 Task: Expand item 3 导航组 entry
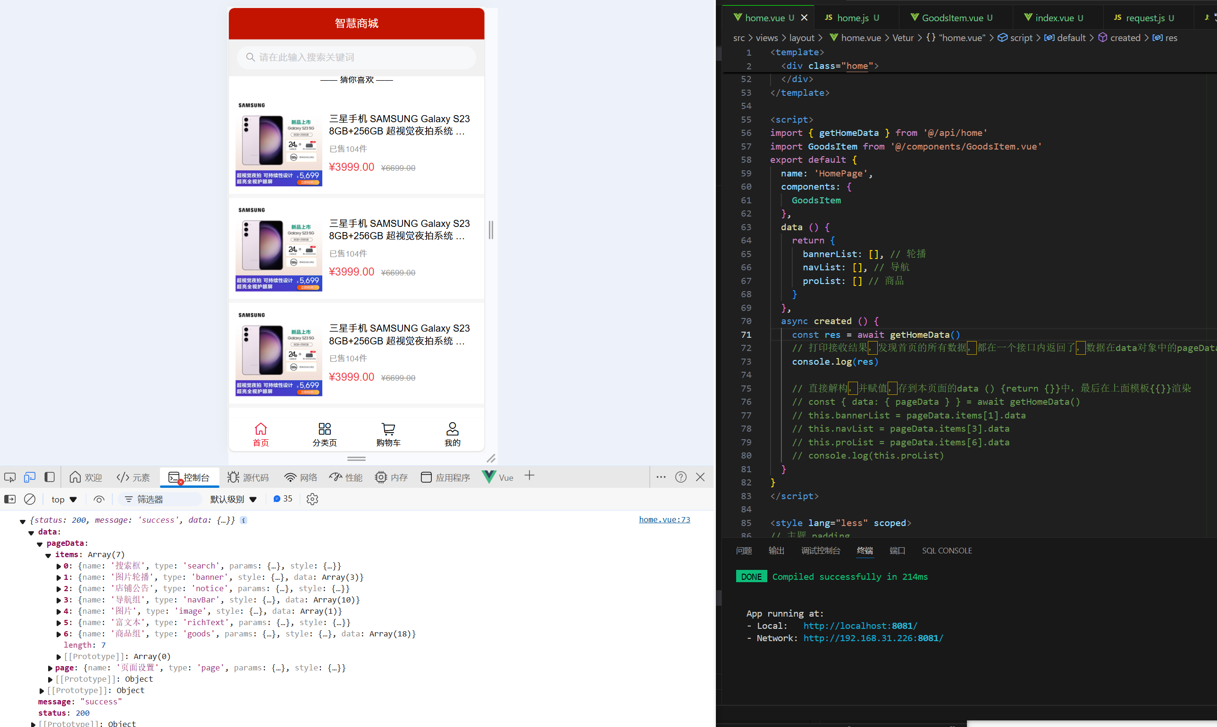(59, 600)
